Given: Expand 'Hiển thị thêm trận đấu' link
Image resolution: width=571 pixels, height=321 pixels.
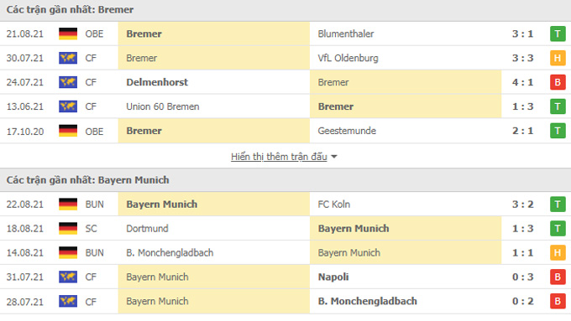Looking at the screenshot, I should [279, 157].
